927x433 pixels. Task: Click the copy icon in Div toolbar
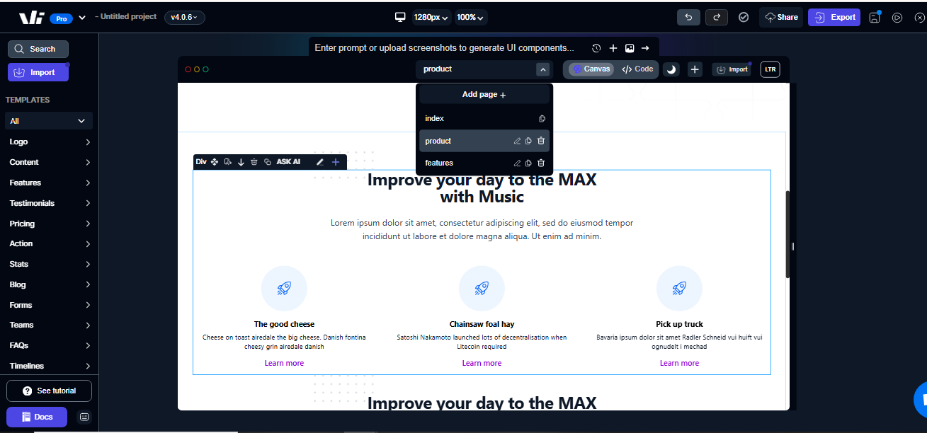pos(268,162)
